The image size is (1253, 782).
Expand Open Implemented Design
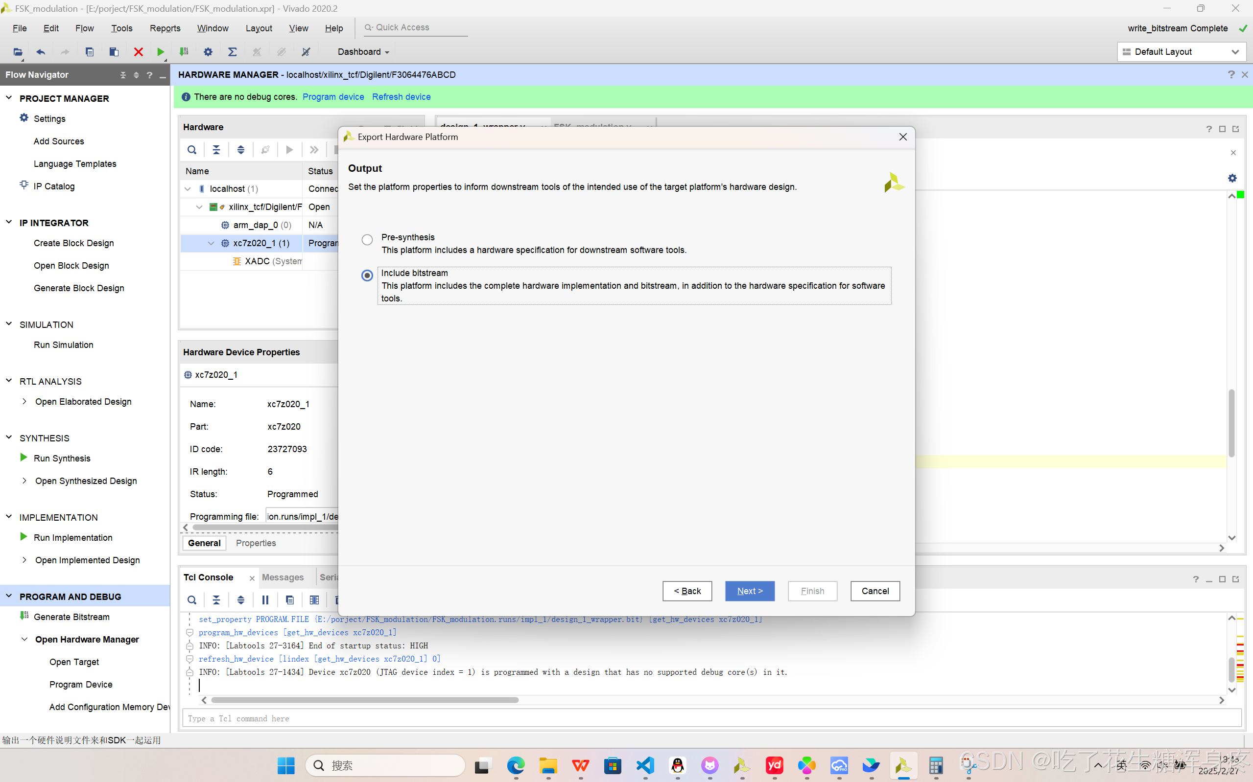(x=24, y=560)
